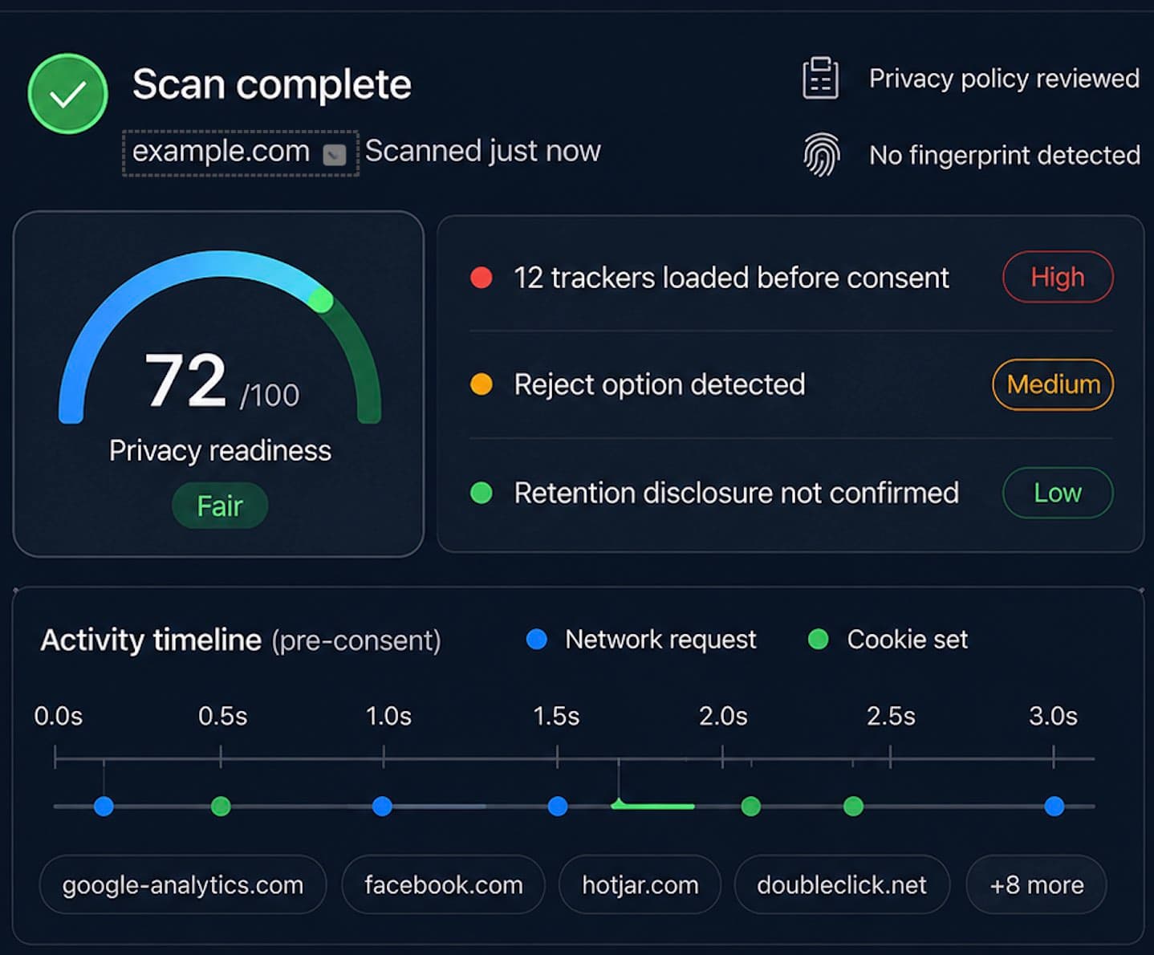Click the green dot beside Retention disclosure
The width and height of the screenshot is (1154, 955).
(x=482, y=493)
